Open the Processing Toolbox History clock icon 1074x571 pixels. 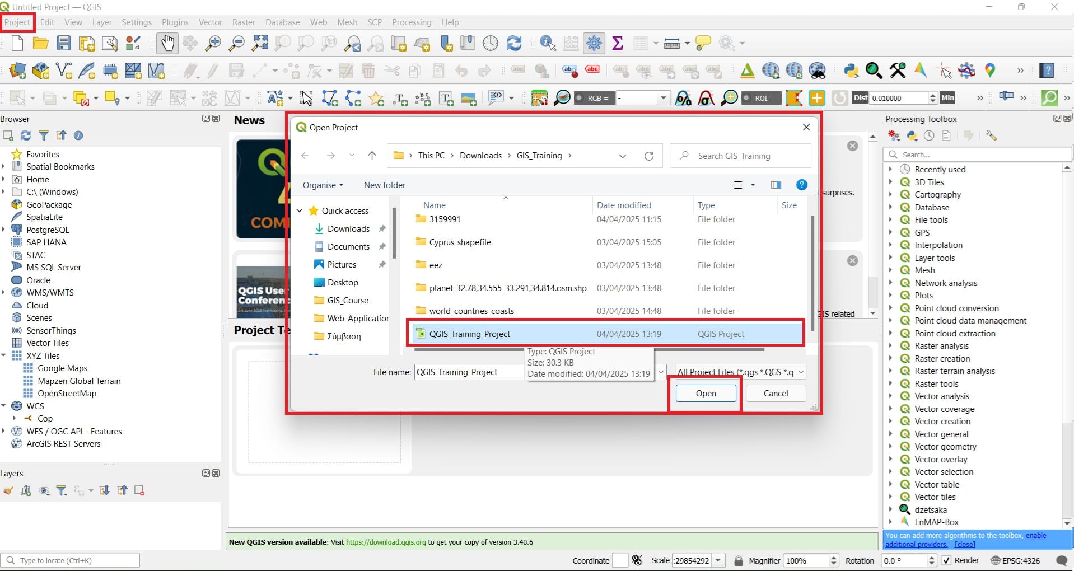pos(929,135)
